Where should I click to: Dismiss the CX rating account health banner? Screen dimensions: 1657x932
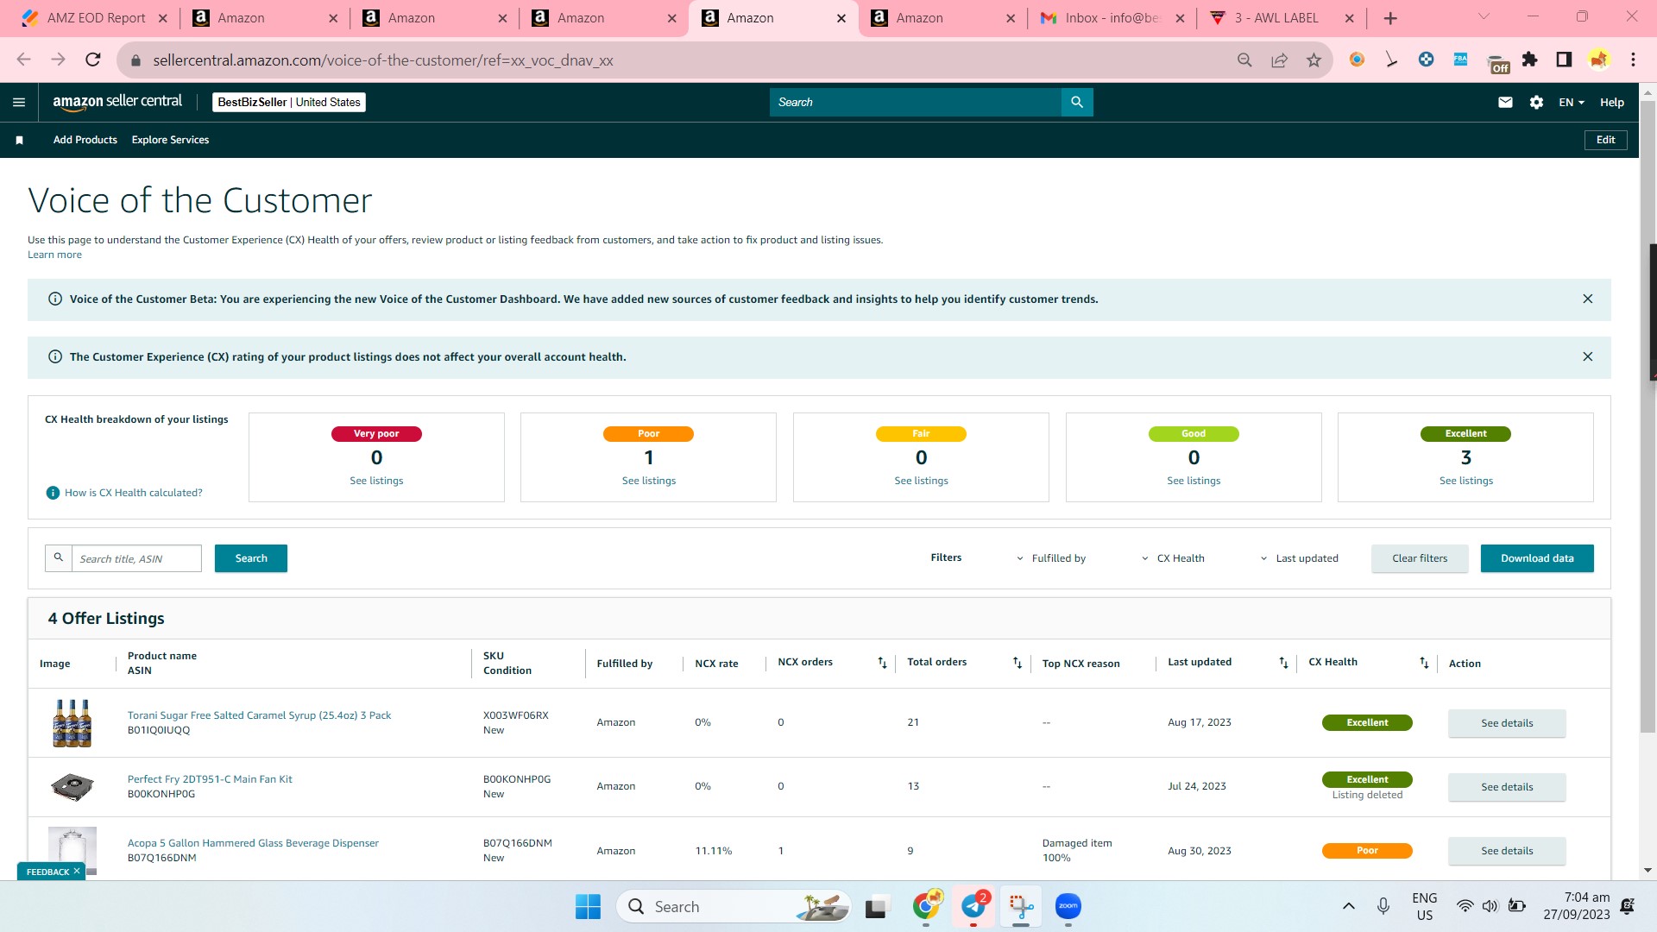(1587, 356)
